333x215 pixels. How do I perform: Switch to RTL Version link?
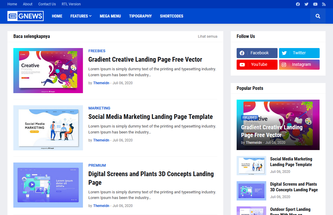pyautogui.click(x=71, y=4)
